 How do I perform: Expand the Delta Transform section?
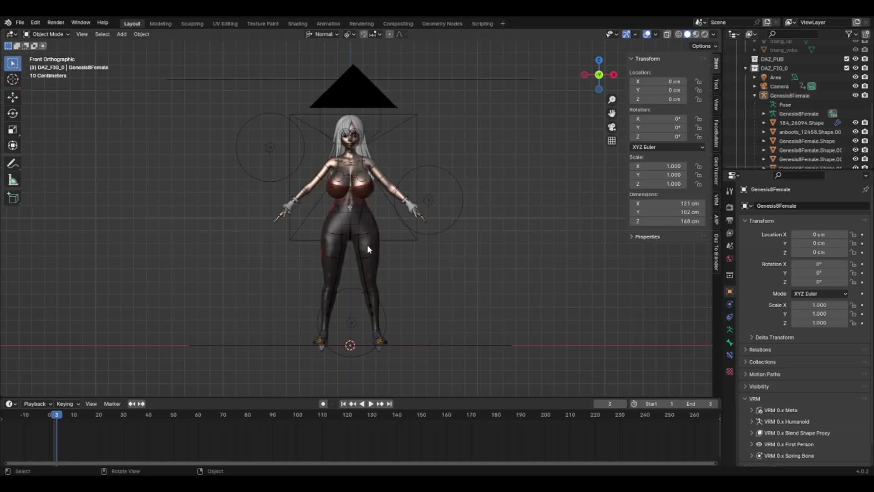click(774, 337)
